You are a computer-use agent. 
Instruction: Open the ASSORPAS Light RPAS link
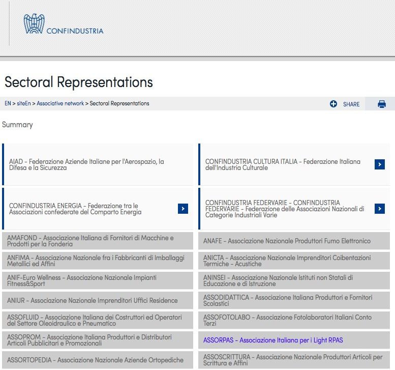[x=273, y=340]
